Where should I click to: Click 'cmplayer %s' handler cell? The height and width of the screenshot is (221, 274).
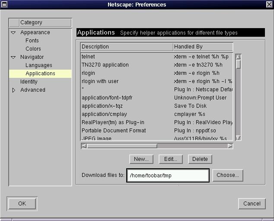coord(190,114)
